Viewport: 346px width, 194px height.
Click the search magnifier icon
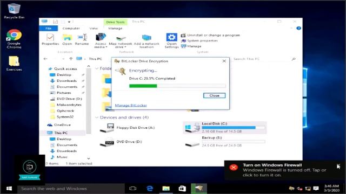[x=294, y=59]
